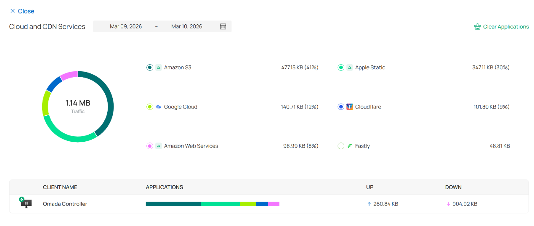Sort by the CLIENT NAME column header
The image size is (534, 226).
click(x=60, y=187)
